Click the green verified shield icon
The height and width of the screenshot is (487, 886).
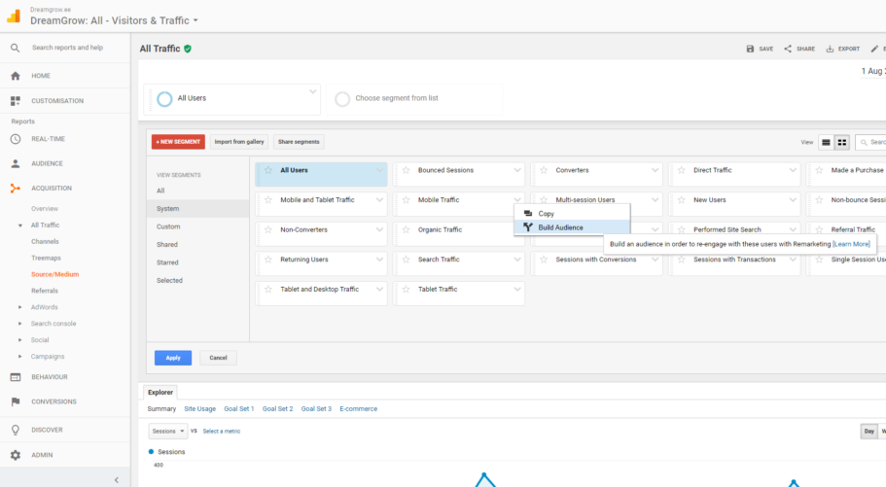point(188,49)
